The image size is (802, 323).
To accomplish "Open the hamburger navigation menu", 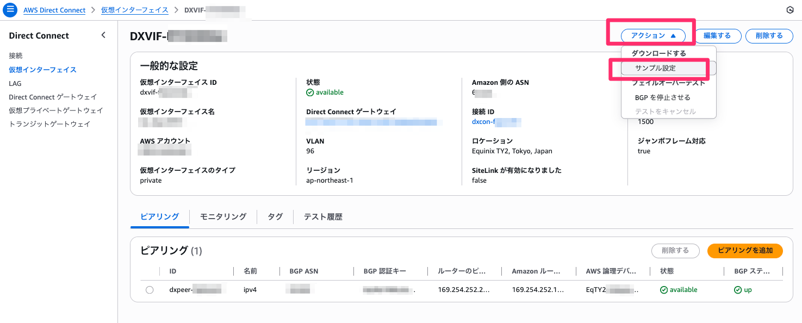I will tap(10, 10).
